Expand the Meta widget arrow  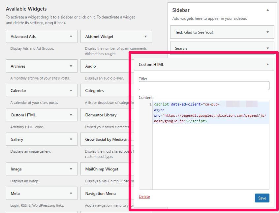click(x=71, y=194)
